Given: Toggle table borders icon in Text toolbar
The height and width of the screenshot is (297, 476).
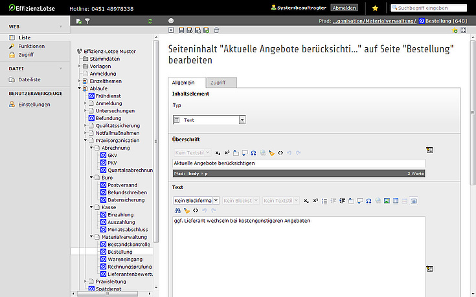Looking at the screenshot, I should [413, 201].
